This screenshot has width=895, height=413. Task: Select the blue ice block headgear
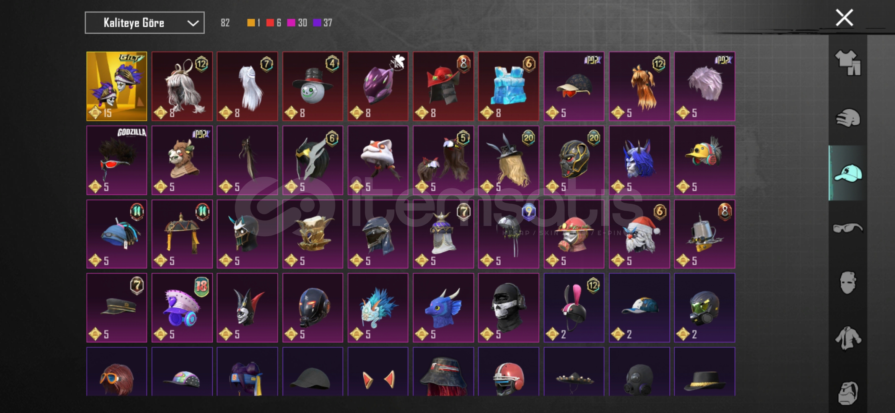[508, 86]
